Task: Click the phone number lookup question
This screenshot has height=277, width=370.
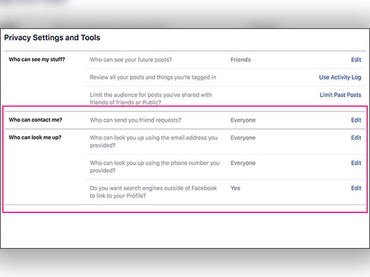Action: pyautogui.click(x=154, y=167)
